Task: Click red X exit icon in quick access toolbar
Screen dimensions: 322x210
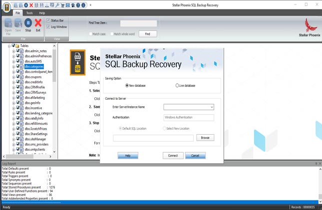Action: coord(31,5)
